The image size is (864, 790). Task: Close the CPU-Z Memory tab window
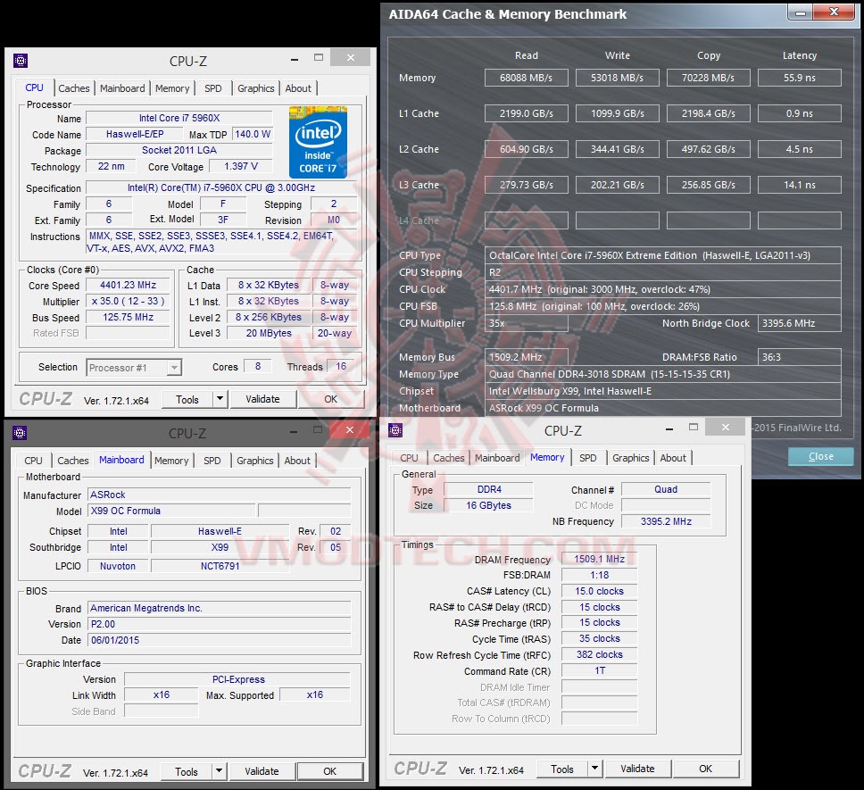[726, 427]
